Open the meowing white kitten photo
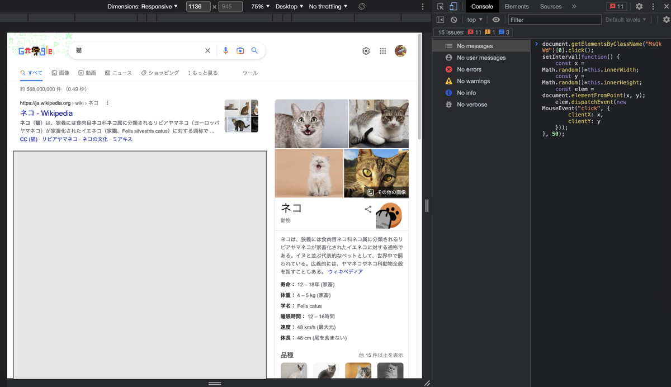Screen dimensions: 671x387 [x=309, y=173]
